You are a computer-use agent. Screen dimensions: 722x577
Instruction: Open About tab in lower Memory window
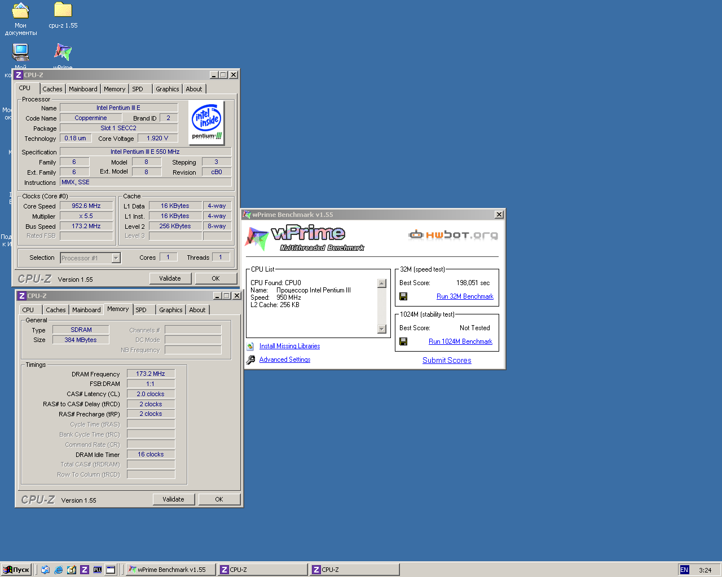(x=197, y=310)
